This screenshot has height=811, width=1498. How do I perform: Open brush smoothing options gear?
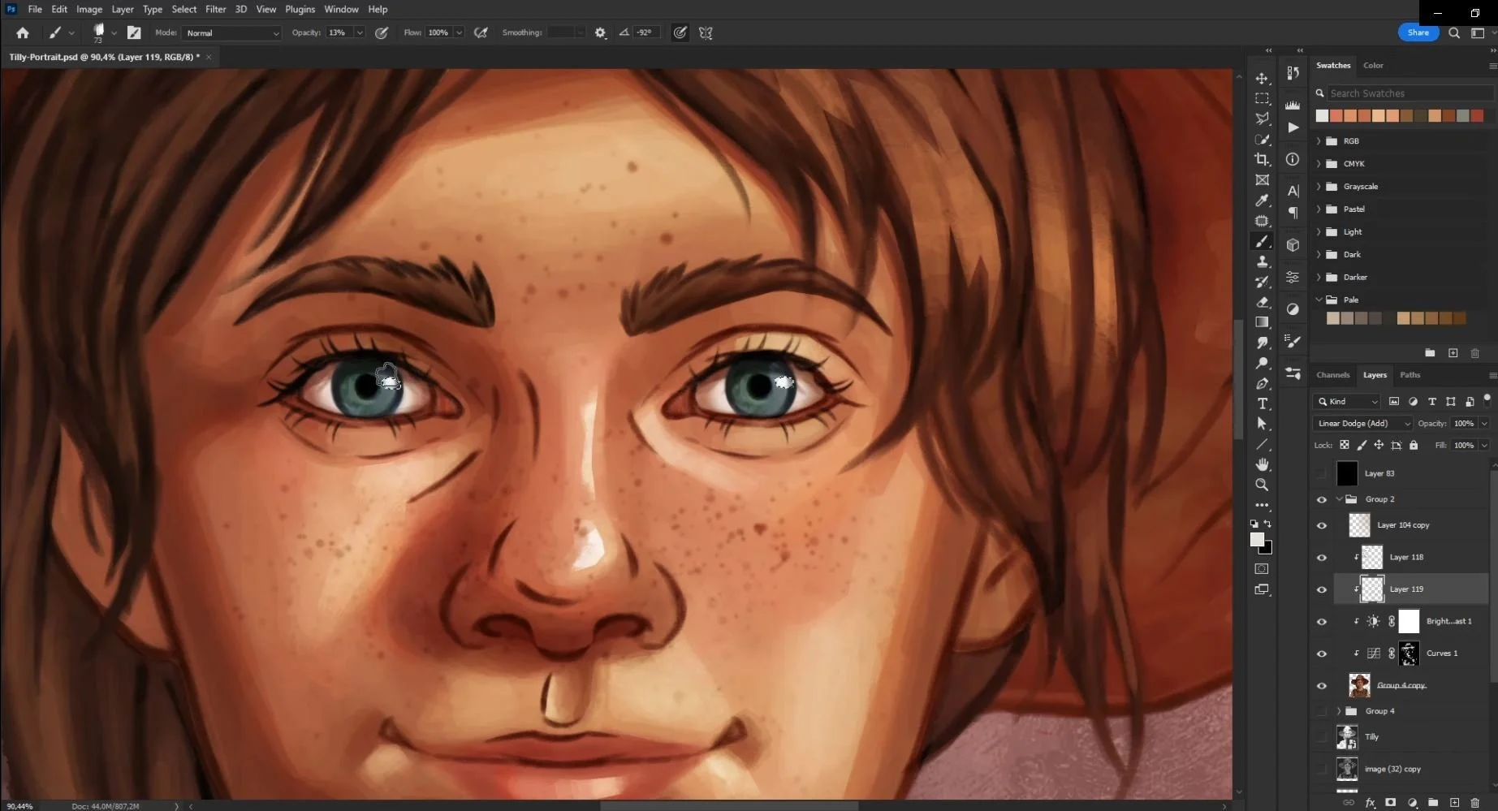(600, 32)
